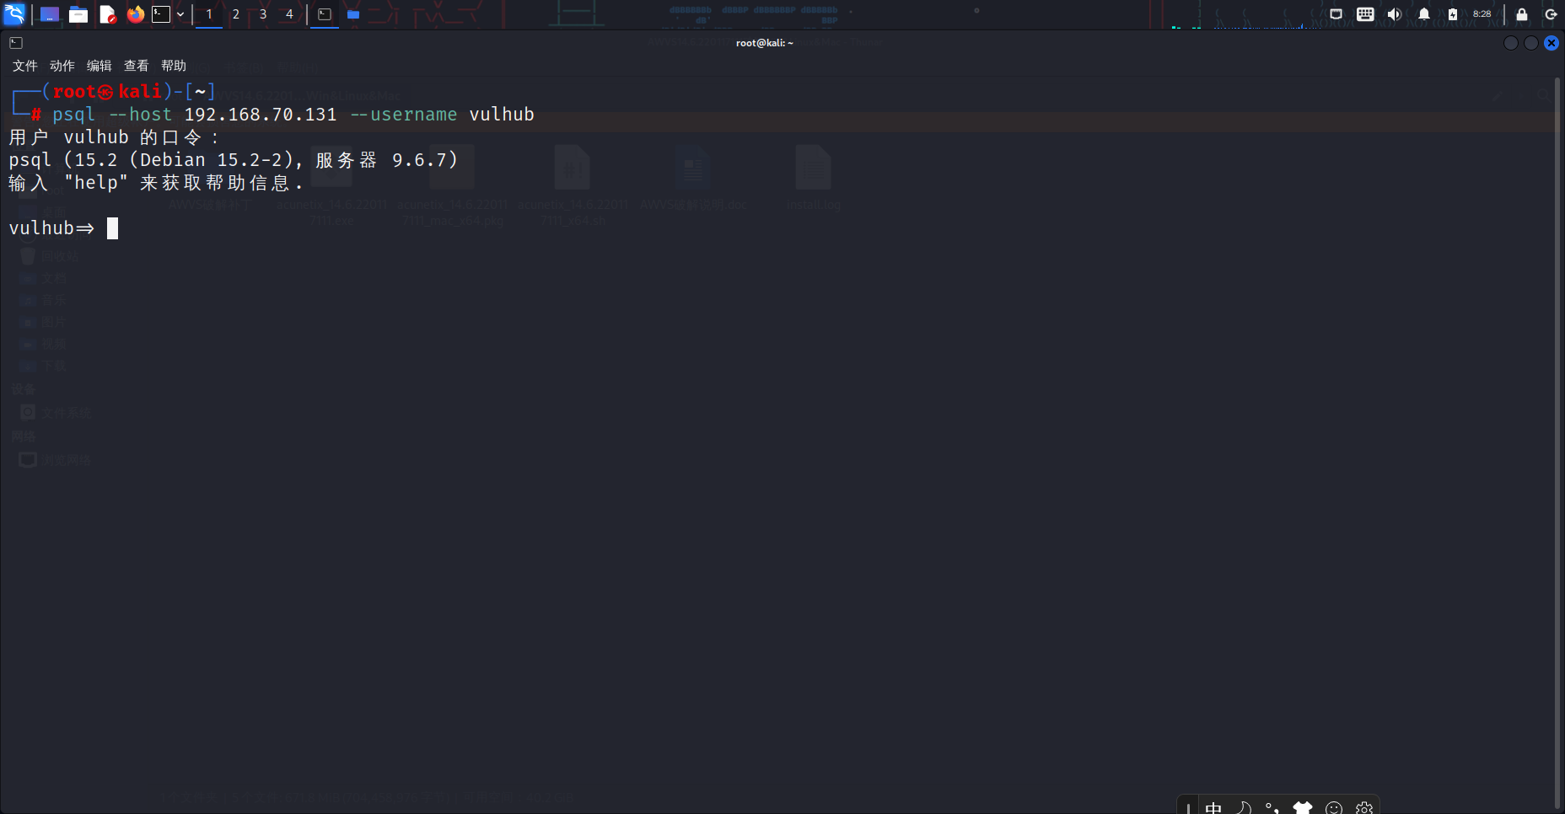Switch to workspace 1
The image size is (1565, 814).
[209, 14]
